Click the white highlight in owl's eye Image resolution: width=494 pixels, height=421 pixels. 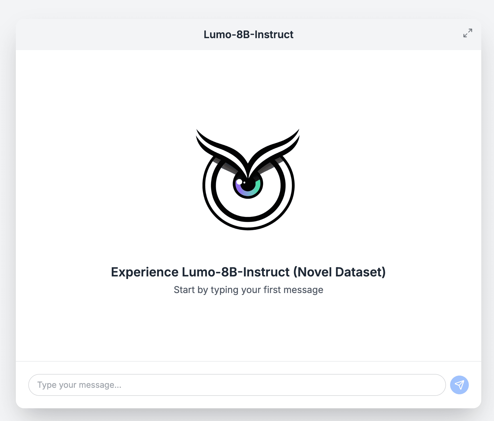(x=239, y=182)
